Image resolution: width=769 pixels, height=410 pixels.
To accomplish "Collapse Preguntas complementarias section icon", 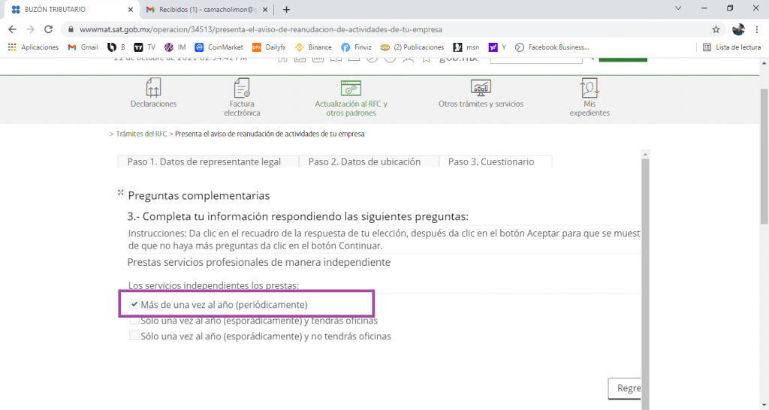I will point(120,192).
